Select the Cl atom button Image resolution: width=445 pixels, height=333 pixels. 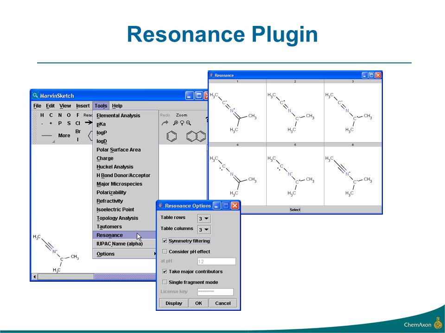click(x=78, y=123)
